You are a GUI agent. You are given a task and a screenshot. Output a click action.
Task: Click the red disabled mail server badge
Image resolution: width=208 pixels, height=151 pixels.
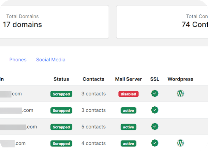click(128, 94)
